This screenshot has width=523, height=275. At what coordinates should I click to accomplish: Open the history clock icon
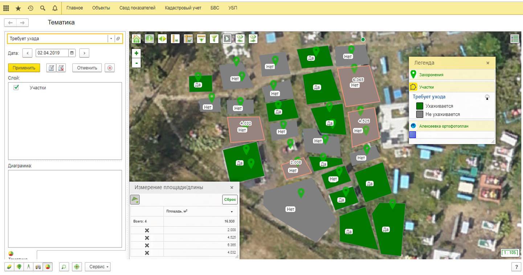[x=30, y=8]
